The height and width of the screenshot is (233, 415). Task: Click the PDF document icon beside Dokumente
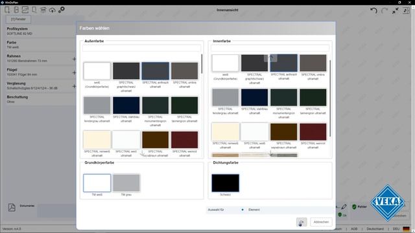[x=12, y=207]
